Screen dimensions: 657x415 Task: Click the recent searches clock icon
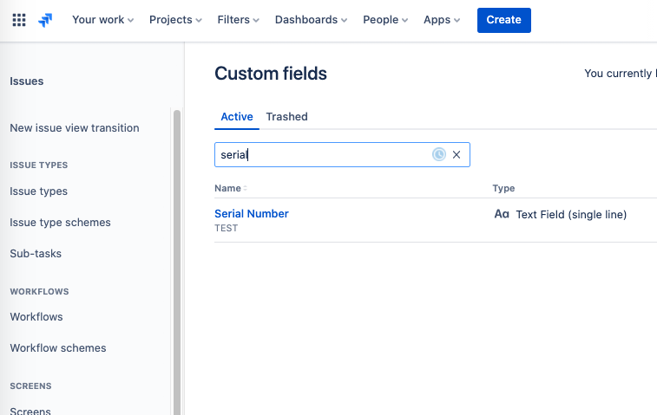pos(439,155)
